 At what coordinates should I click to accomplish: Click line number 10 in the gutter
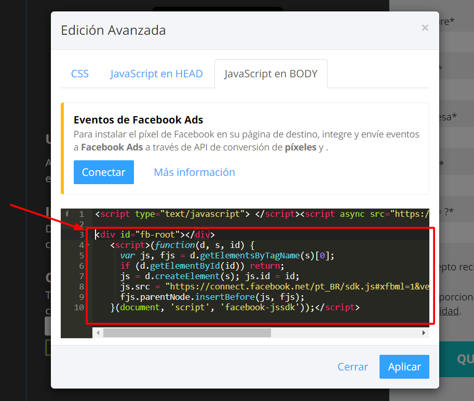[x=79, y=307]
